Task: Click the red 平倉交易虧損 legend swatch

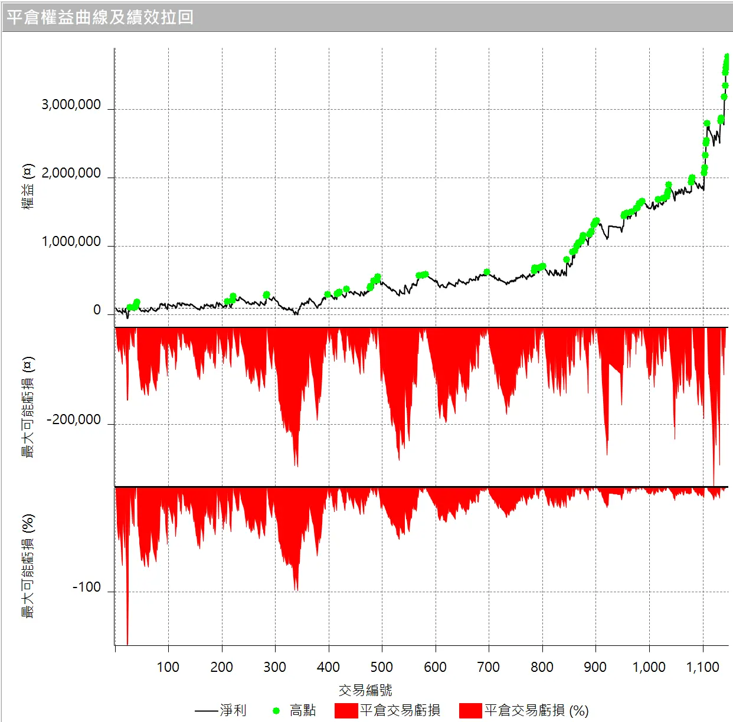Action: pyautogui.click(x=346, y=710)
